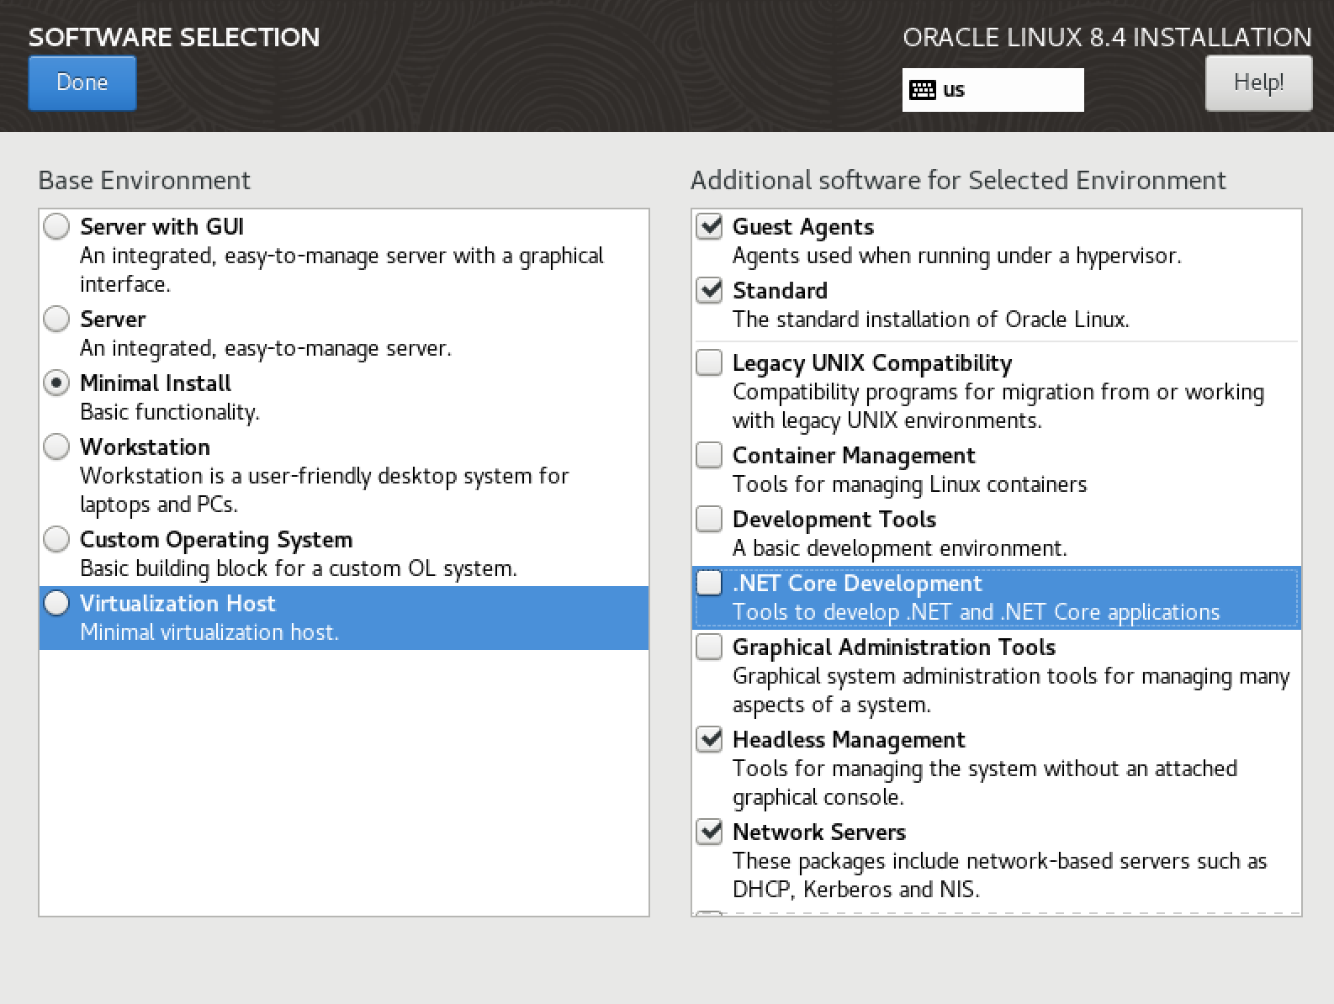The width and height of the screenshot is (1334, 1004).
Task: Click 'Basic functionality.' description text
Action: click(170, 412)
